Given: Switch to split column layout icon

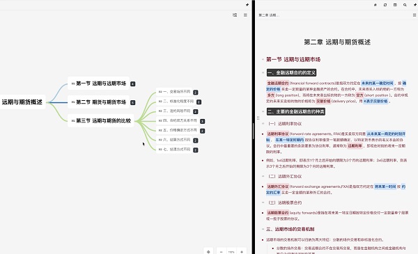Looking at the screenshot, I should pos(395,5).
